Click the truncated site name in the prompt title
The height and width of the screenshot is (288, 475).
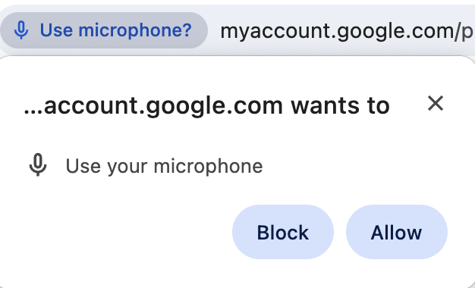tap(153, 105)
